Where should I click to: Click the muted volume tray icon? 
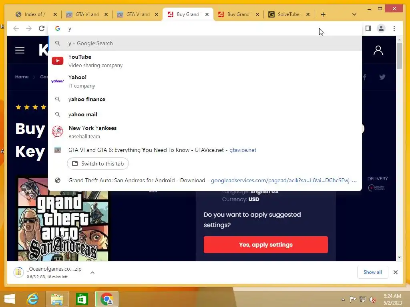coord(372,299)
